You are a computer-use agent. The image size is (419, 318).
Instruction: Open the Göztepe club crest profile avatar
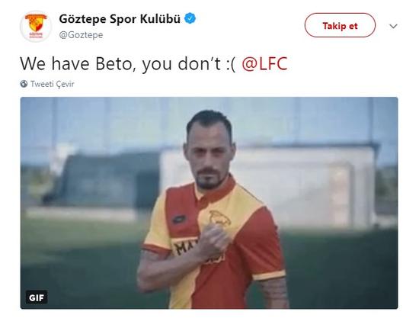[x=36, y=26]
